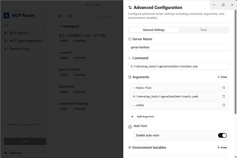Screen dimensions: 237x158
Task: Click Local badge of context7
Action: point(64,58)
